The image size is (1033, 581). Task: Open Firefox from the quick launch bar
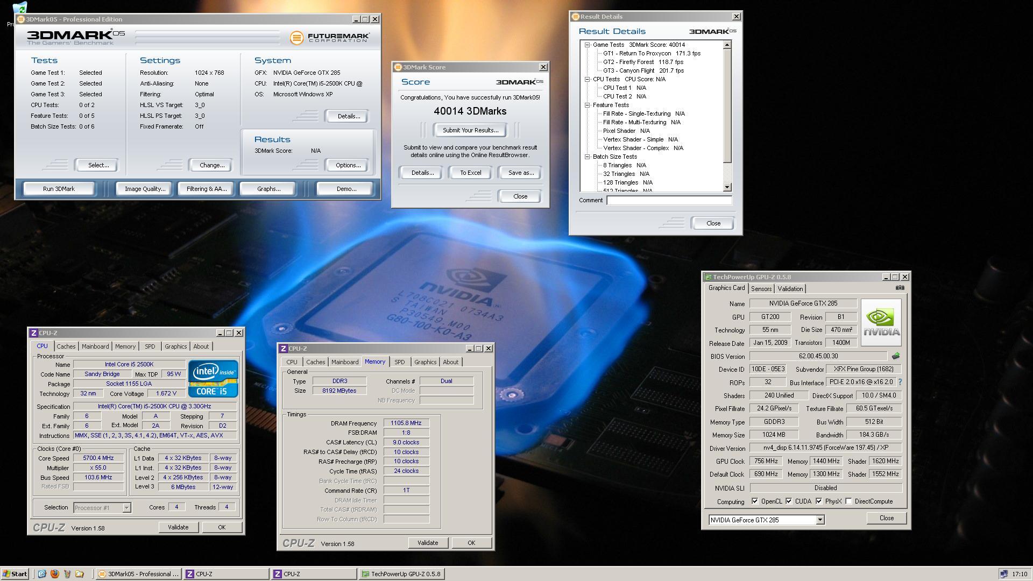[x=54, y=574]
